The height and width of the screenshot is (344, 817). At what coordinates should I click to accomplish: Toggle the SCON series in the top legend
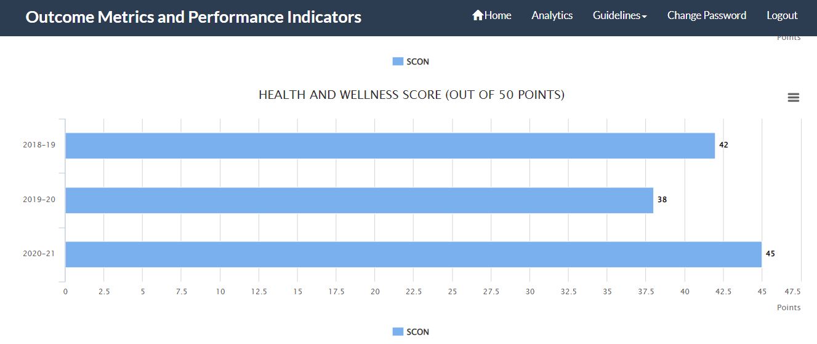tap(417, 61)
